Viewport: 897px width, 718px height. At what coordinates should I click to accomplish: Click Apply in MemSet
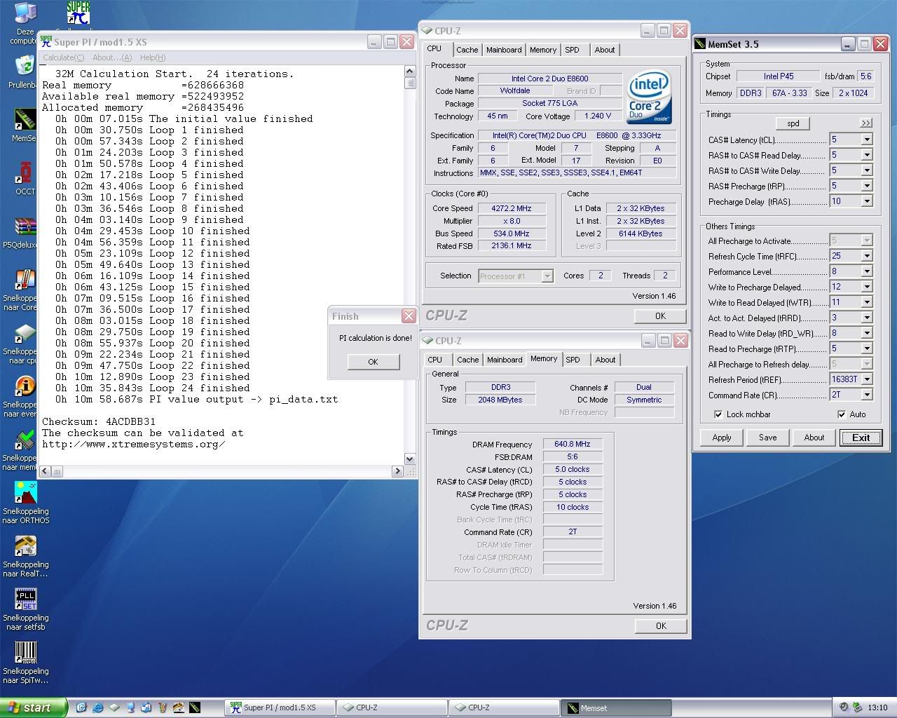pos(722,438)
